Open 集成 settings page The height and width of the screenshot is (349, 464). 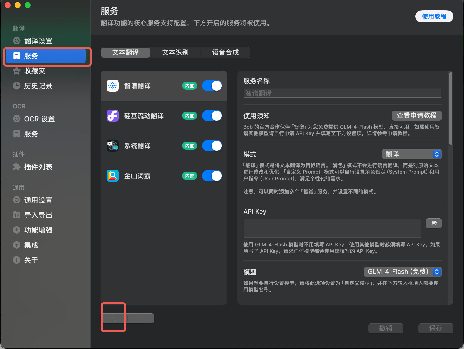click(31, 245)
